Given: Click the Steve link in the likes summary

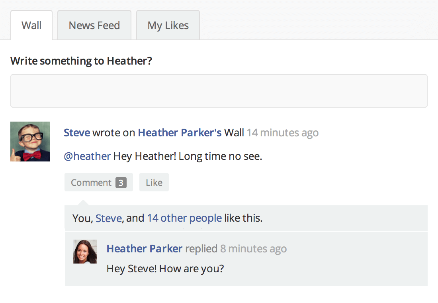Looking at the screenshot, I should (108, 218).
